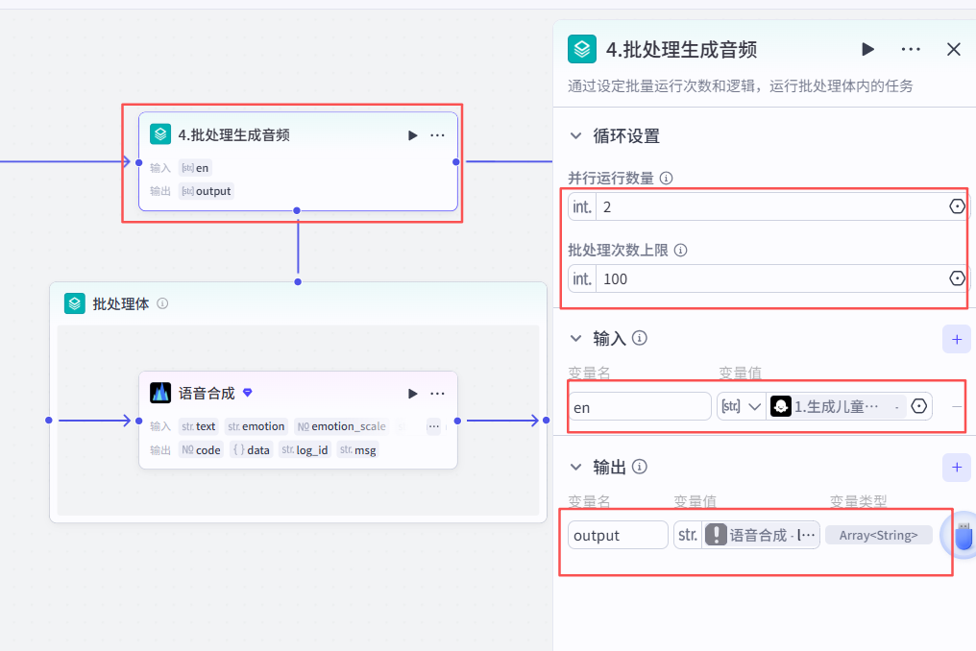Click the info icon next to 批处理体 label
Screen dimensions: 976x651
click(x=162, y=303)
